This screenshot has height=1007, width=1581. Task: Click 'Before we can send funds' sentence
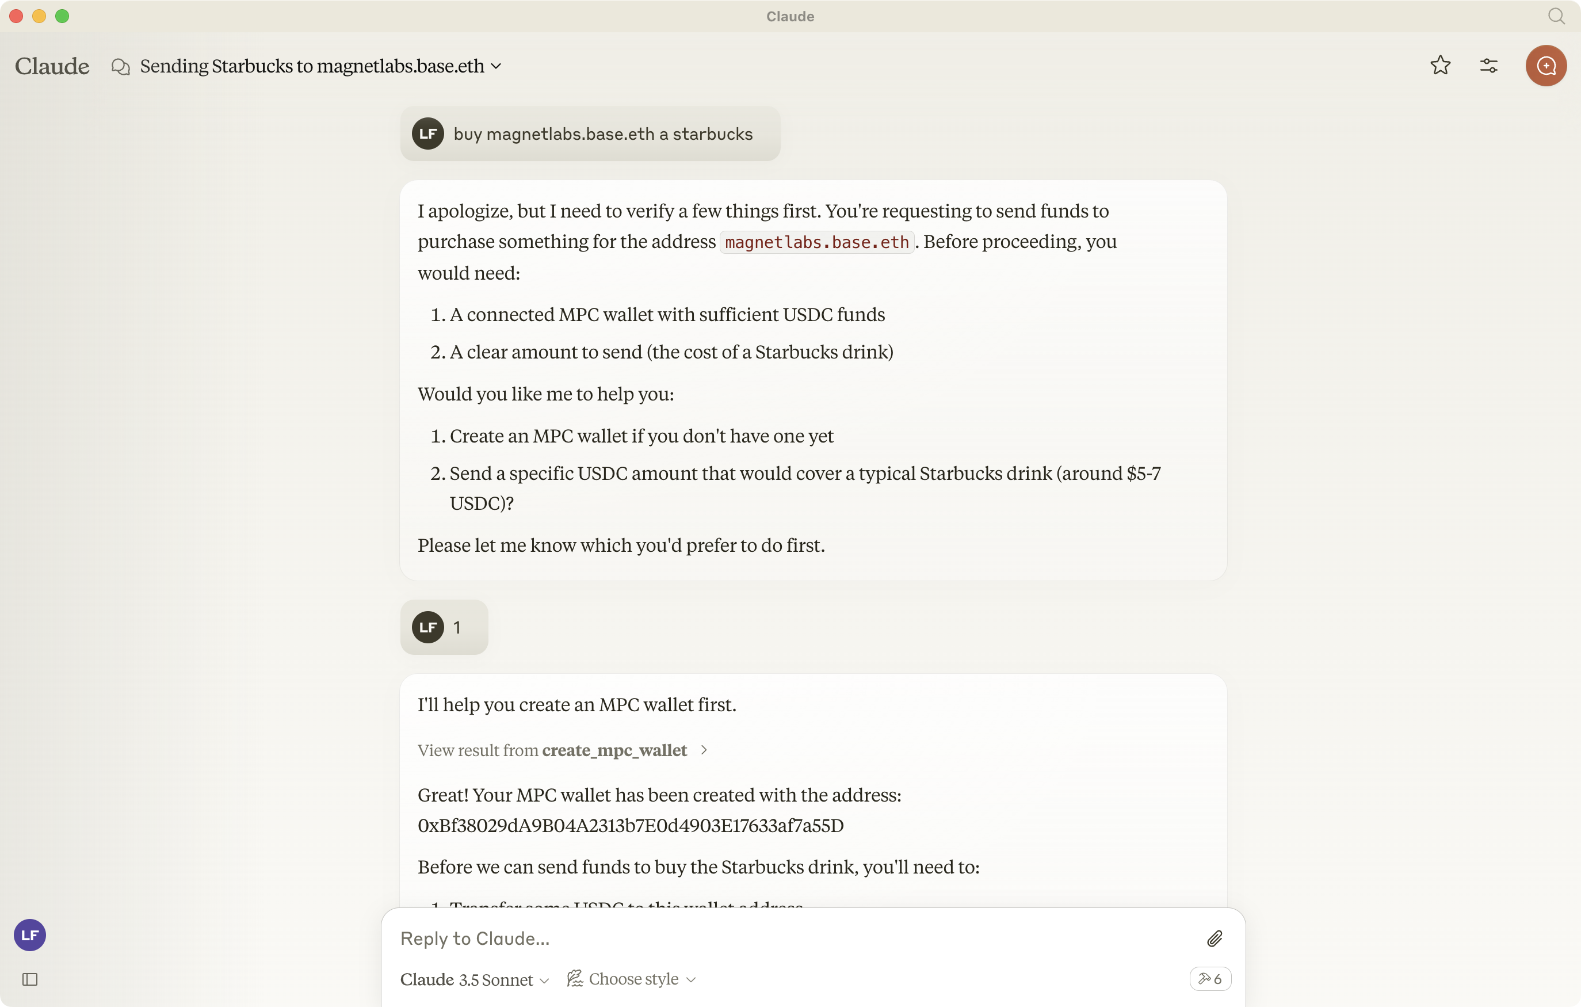point(698,867)
